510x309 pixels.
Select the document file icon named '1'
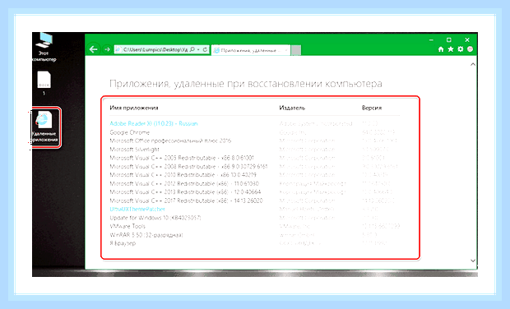(x=44, y=83)
